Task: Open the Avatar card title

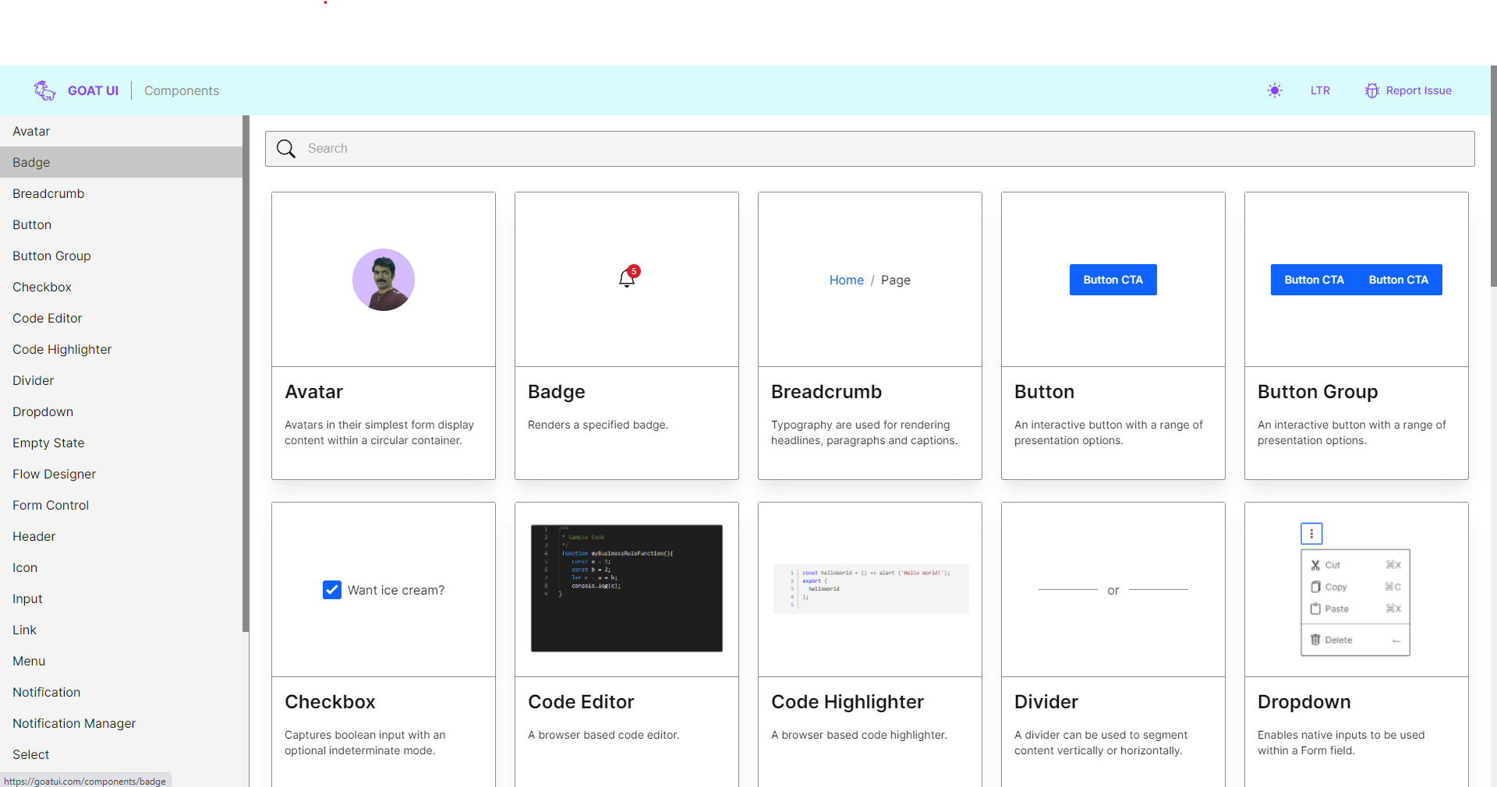Action: click(313, 392)
